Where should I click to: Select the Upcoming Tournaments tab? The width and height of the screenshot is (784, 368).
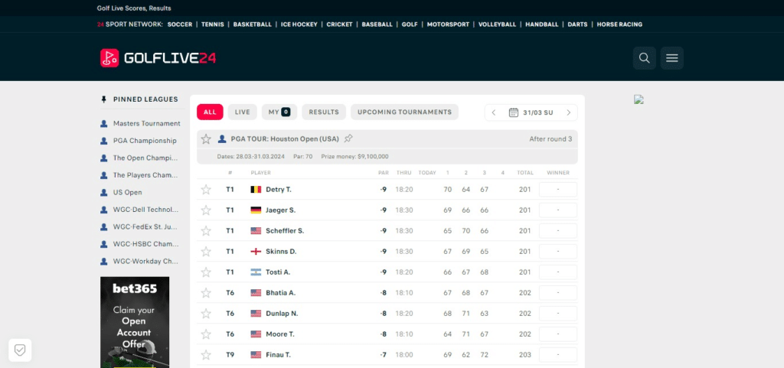click(x=404, y=112)
